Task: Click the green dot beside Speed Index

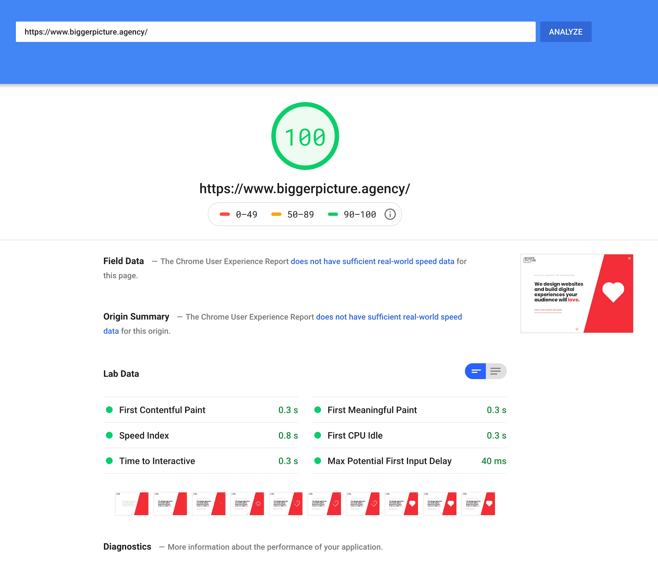Action: [x=109, y=435]
